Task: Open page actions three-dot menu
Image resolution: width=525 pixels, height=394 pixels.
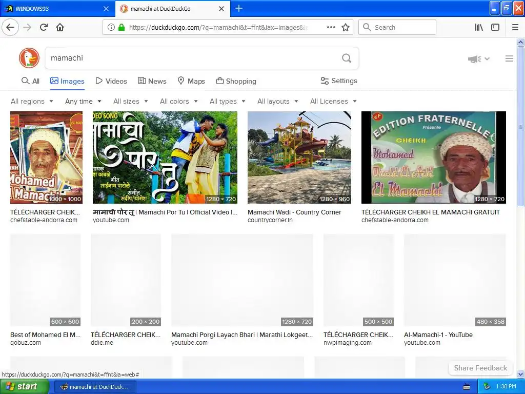Action: pyautogui.click(x=331, y=28)
